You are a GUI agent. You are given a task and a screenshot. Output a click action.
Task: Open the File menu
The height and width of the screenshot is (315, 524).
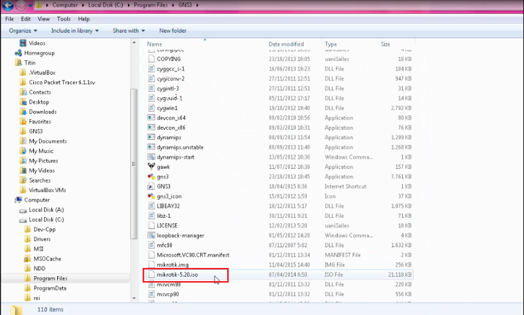(x=9, y=19)
